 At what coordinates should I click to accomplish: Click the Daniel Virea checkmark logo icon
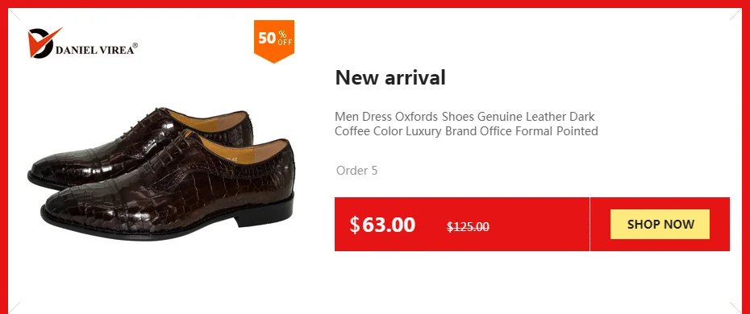[44, 43]
